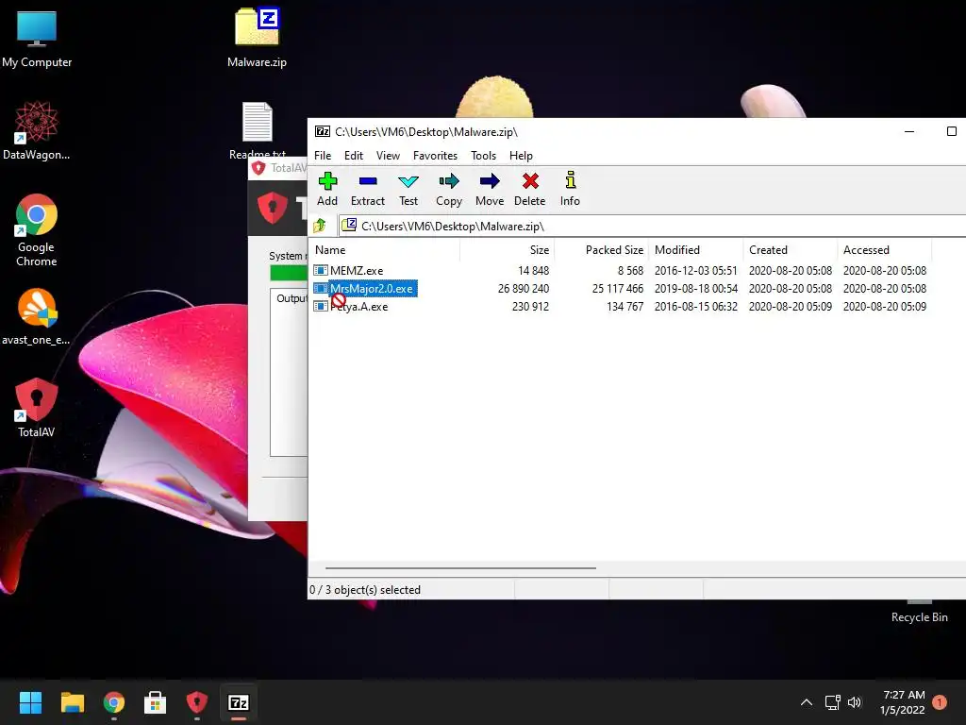Image resolution: width=966 pixels, height=725 pixels.
Task: Open the File menu
Action: point(323,156)
